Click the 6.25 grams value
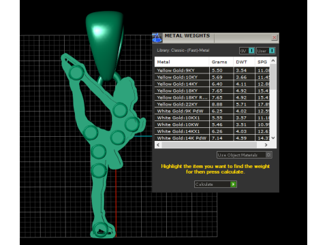The width and height of the screenshot is (327, 245). pyautogui.click(x=217, y=111)
